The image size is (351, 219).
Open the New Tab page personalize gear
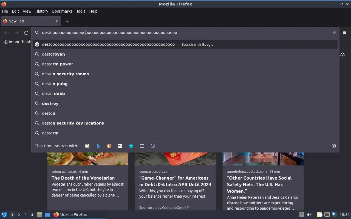coord(342,55)
